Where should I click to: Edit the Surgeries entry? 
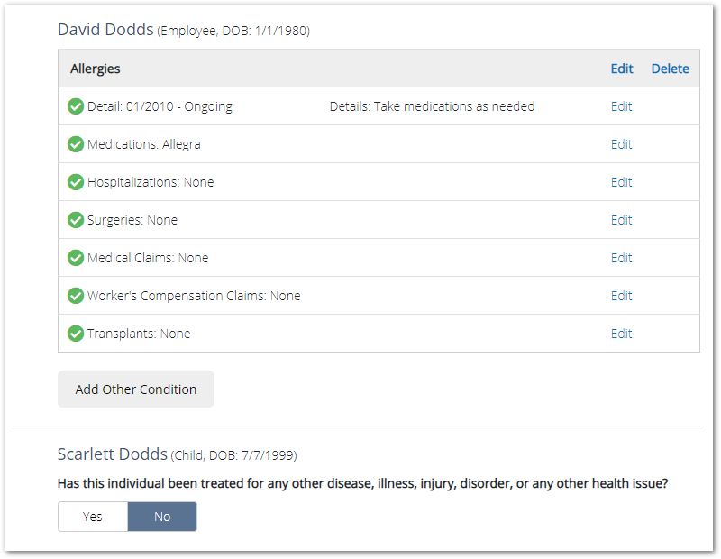[621, 220]
